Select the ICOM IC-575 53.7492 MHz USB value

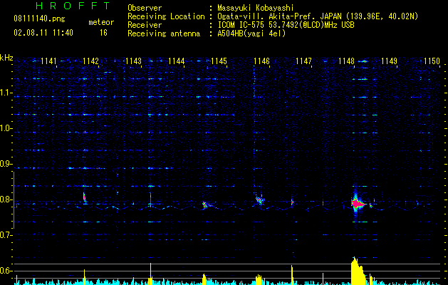[x=286, y=25]
